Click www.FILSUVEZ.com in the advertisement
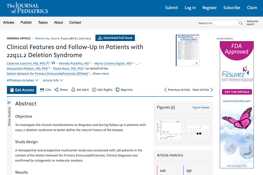Viewport: 263px width, 175px height. pyautogui.click(x=237, y=101)
